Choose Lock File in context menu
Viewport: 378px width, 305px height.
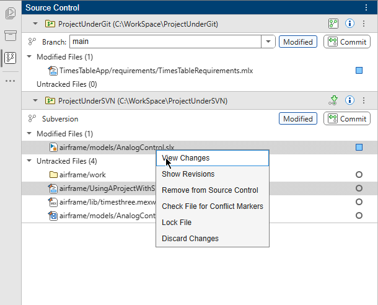[x=213, y=223]
